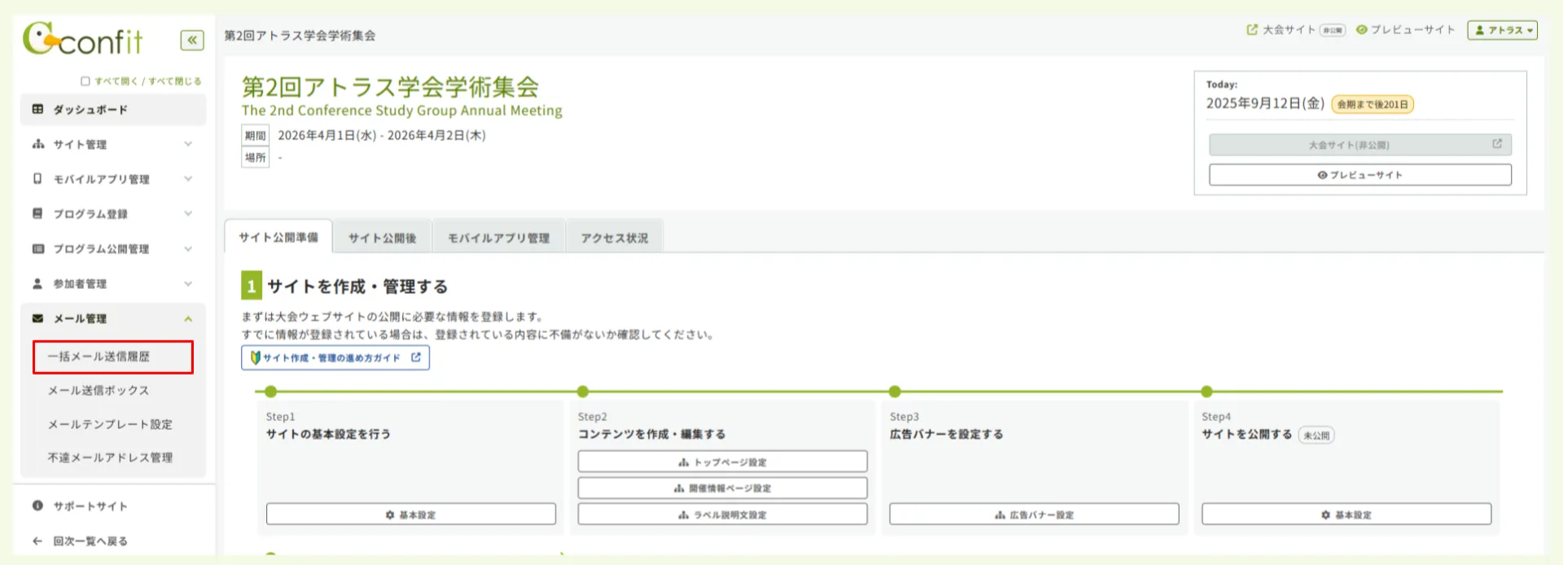Collapse the メール管理 section chevron
The height and width of the screenshot is (565, 1563).
[188, 318]
